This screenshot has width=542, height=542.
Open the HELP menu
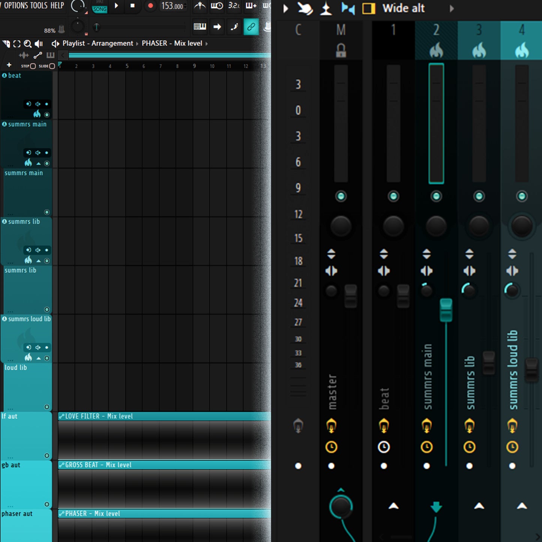click(57, 6)
